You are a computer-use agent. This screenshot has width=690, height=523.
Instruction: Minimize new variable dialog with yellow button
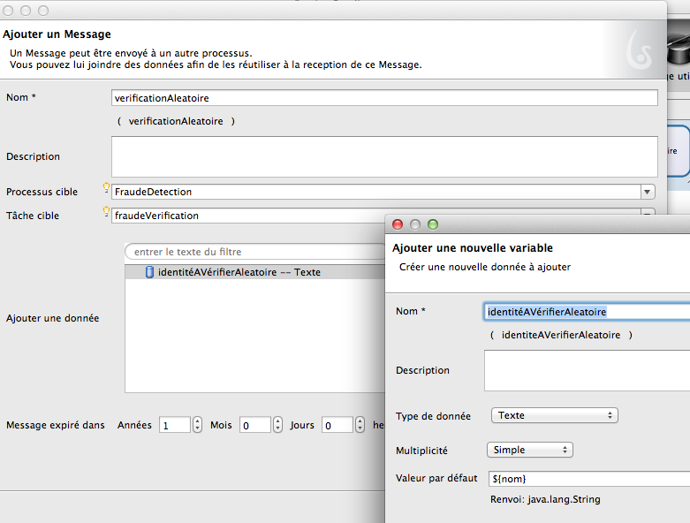click(x=415, y=224)
